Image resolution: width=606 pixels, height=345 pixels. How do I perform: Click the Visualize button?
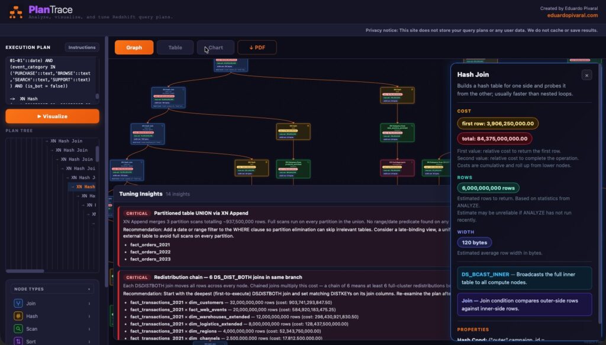tap(52, 116)
